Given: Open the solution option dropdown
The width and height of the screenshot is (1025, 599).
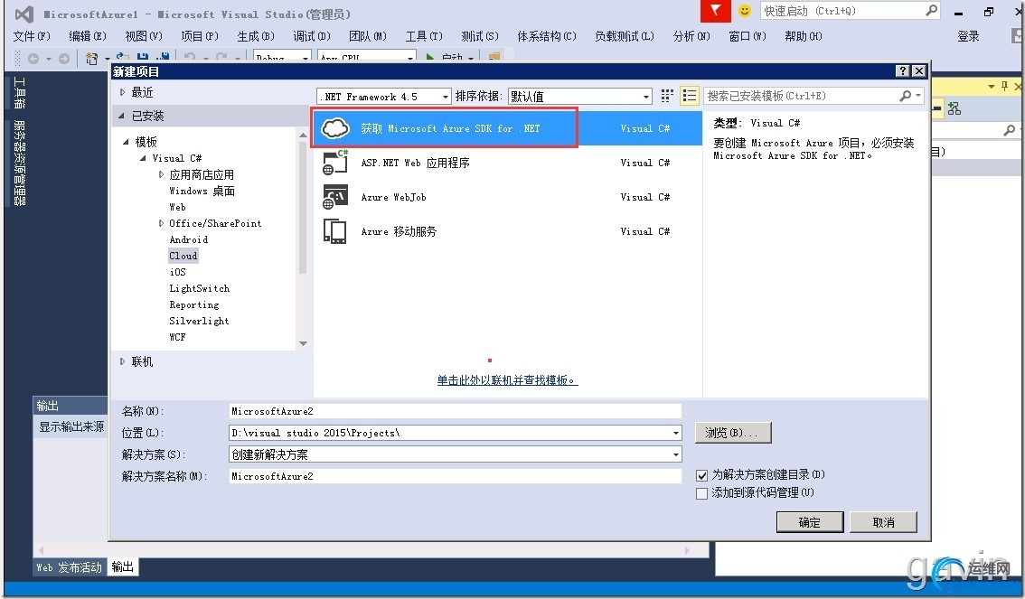Looking at the screenshot, I should 676,454.
